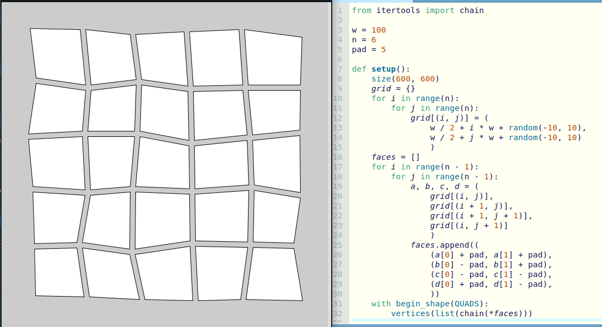Screen dimensions: 602x327
Task: Click the 'w / 2 + j * w' expression line
Action: (x=506, y=137)
